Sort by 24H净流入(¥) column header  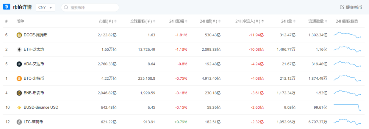[249, 21]
